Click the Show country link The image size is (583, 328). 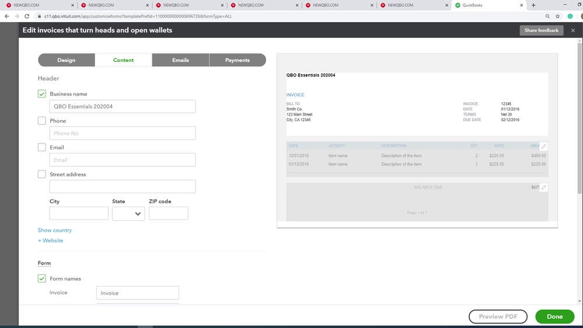55,230
